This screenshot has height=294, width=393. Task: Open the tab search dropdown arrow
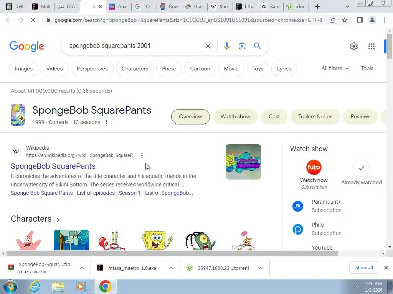[x=347, y=7]
